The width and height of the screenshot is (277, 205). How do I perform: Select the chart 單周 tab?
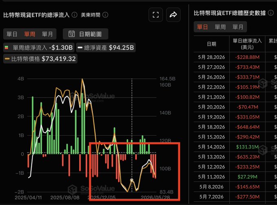coord(29,34)
